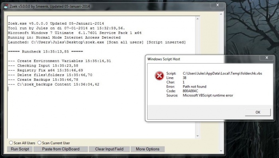Click 'Create Environment Variables' log line
Viewport: 279px width, 158px height.
pos(59,61)
